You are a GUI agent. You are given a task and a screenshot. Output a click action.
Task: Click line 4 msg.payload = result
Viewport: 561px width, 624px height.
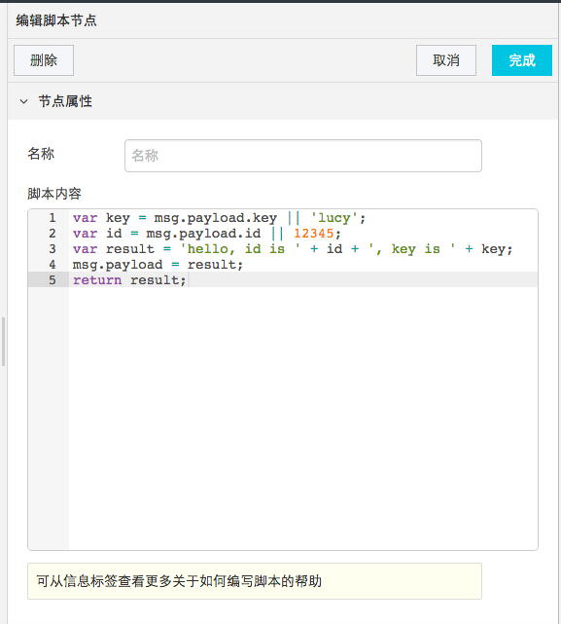pos(158,265)
